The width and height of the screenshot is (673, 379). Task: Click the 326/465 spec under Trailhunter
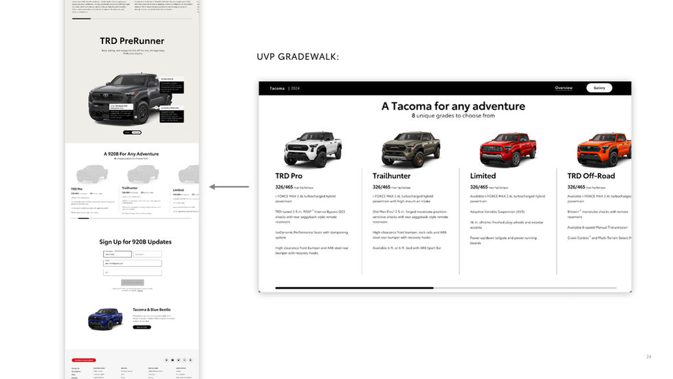point(382,187)
